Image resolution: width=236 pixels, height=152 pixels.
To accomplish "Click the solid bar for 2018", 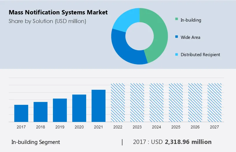I will pyautogui.click(x=40, y=112).
